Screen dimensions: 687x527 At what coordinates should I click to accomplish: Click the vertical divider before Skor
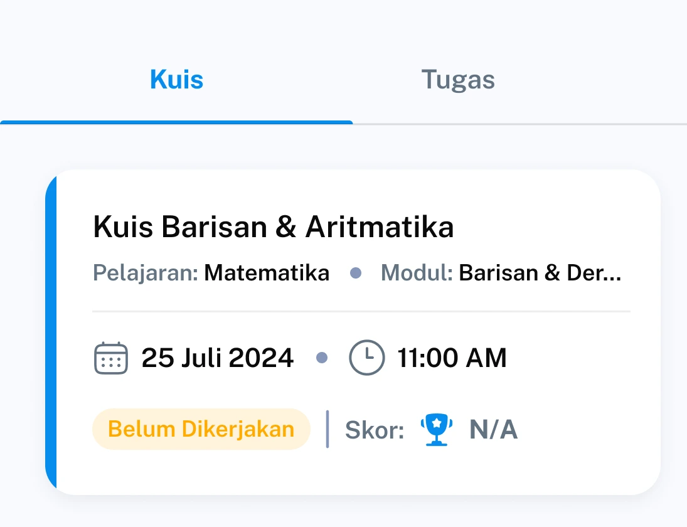click(x=328, y=430)
